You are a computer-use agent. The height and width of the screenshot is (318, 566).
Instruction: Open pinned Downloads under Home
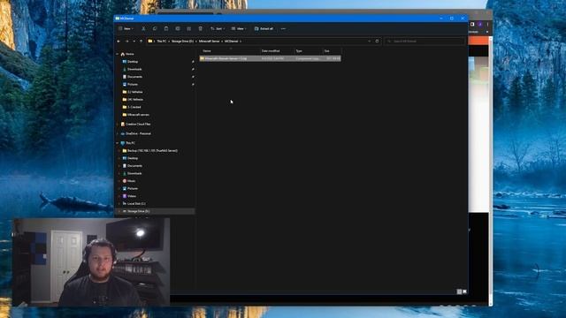coord(134,69)
